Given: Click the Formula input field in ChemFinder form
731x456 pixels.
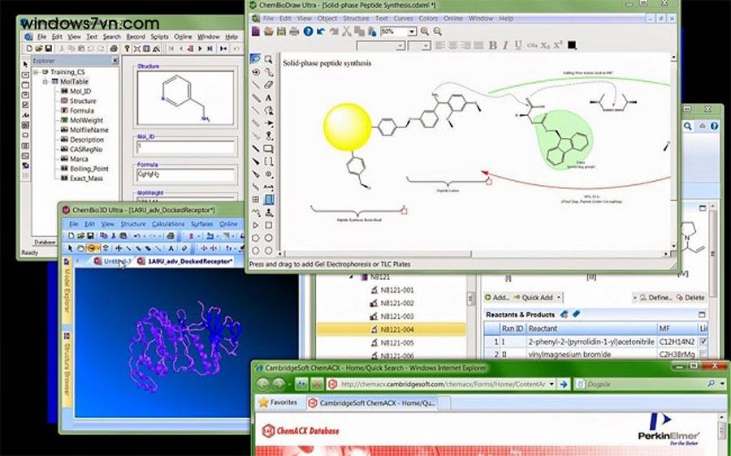Looking at the screenshot, I should coord(185,175).
